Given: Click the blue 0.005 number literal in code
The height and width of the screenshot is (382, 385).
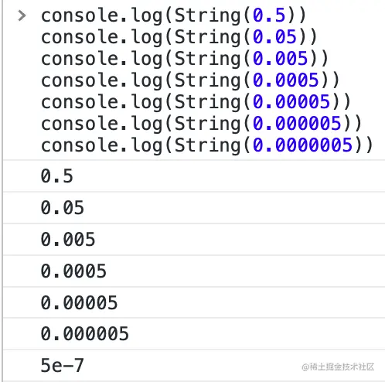Looking at the screenshot, I should pyautogui.click(x=281, y=59).
